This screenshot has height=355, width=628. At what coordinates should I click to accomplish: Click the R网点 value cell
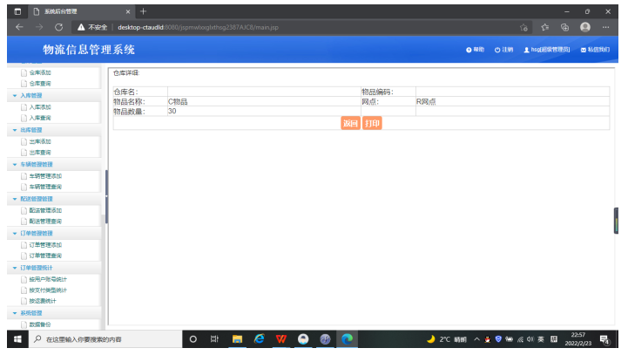tap(513, 101)
